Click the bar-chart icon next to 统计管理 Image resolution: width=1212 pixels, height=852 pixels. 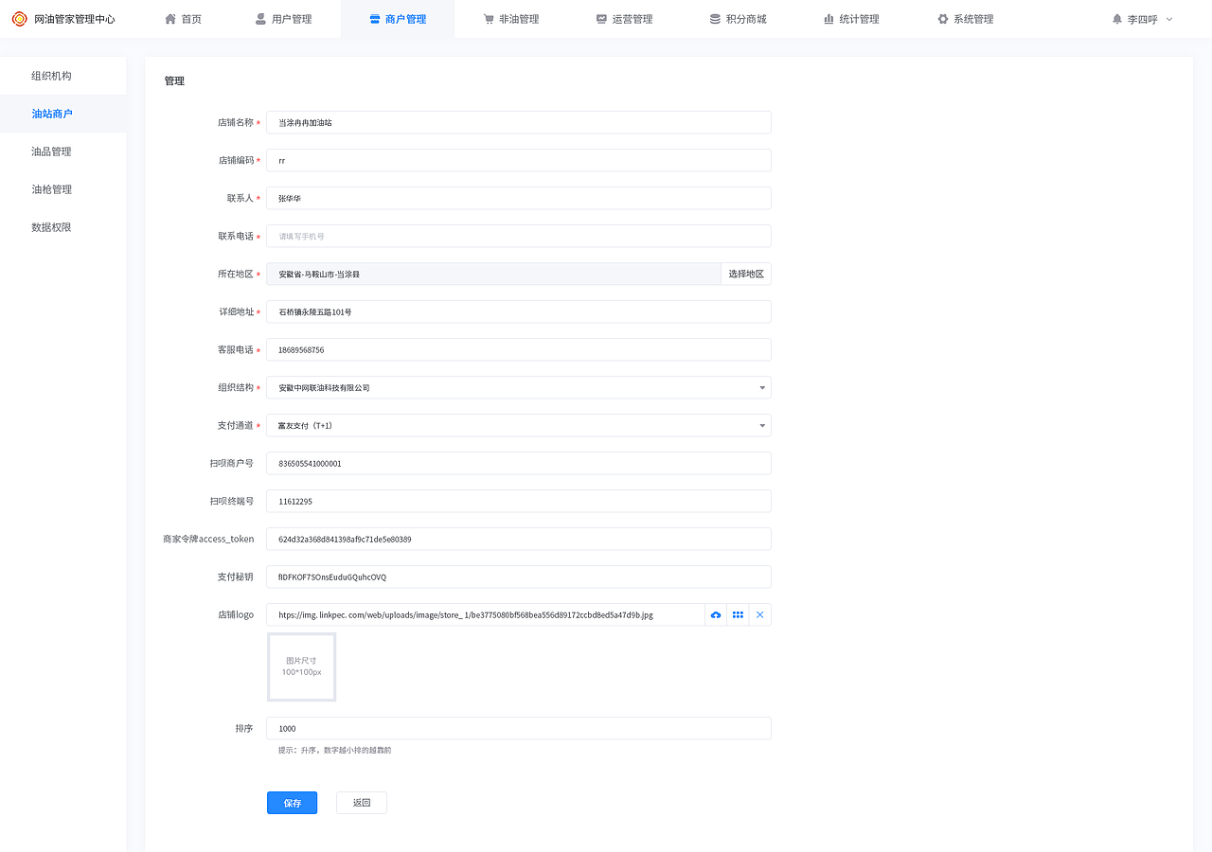coord(829,19)
